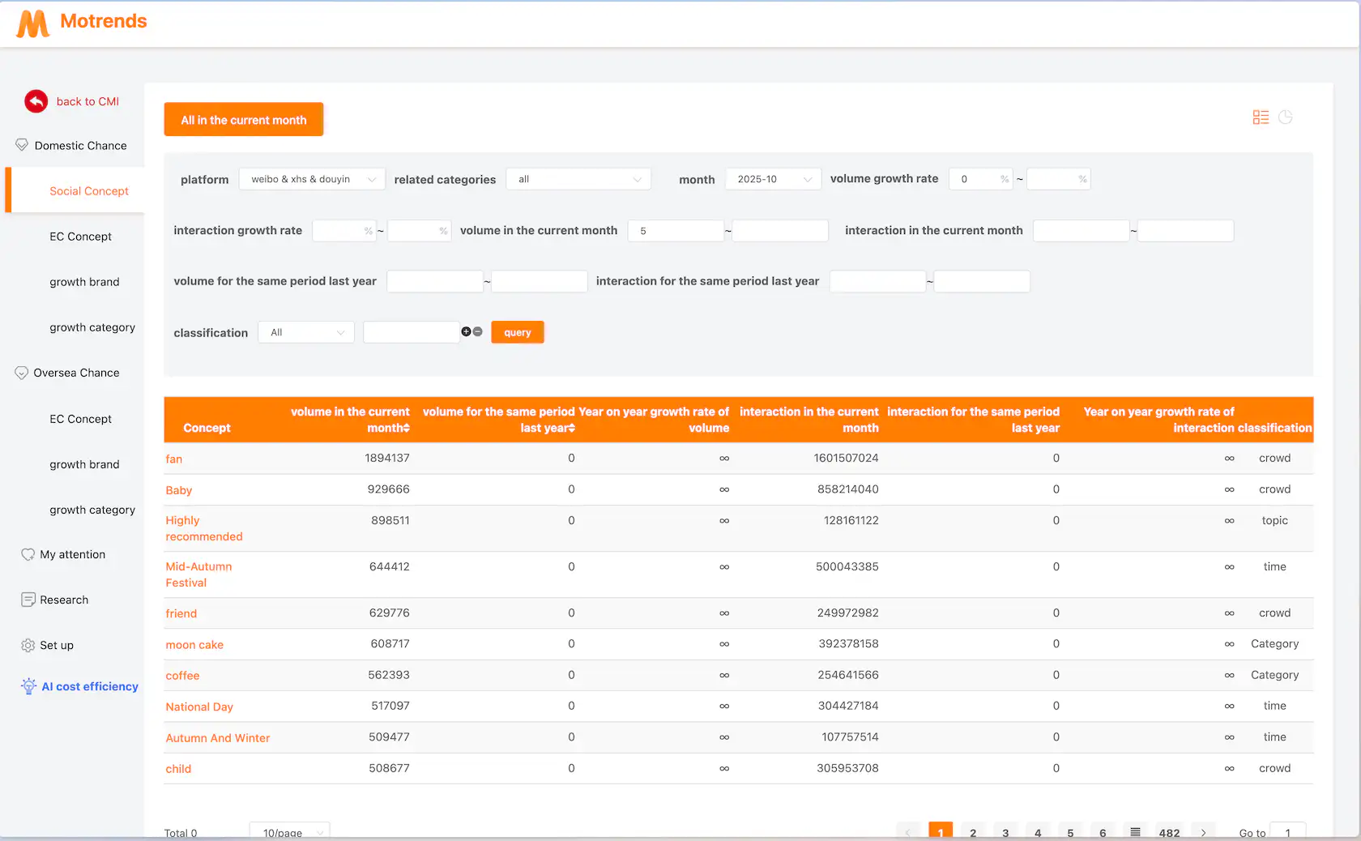This screenshot has width=1361, height=841.
Task: Switch to list view mode
Action: (x=1261, y=117)
